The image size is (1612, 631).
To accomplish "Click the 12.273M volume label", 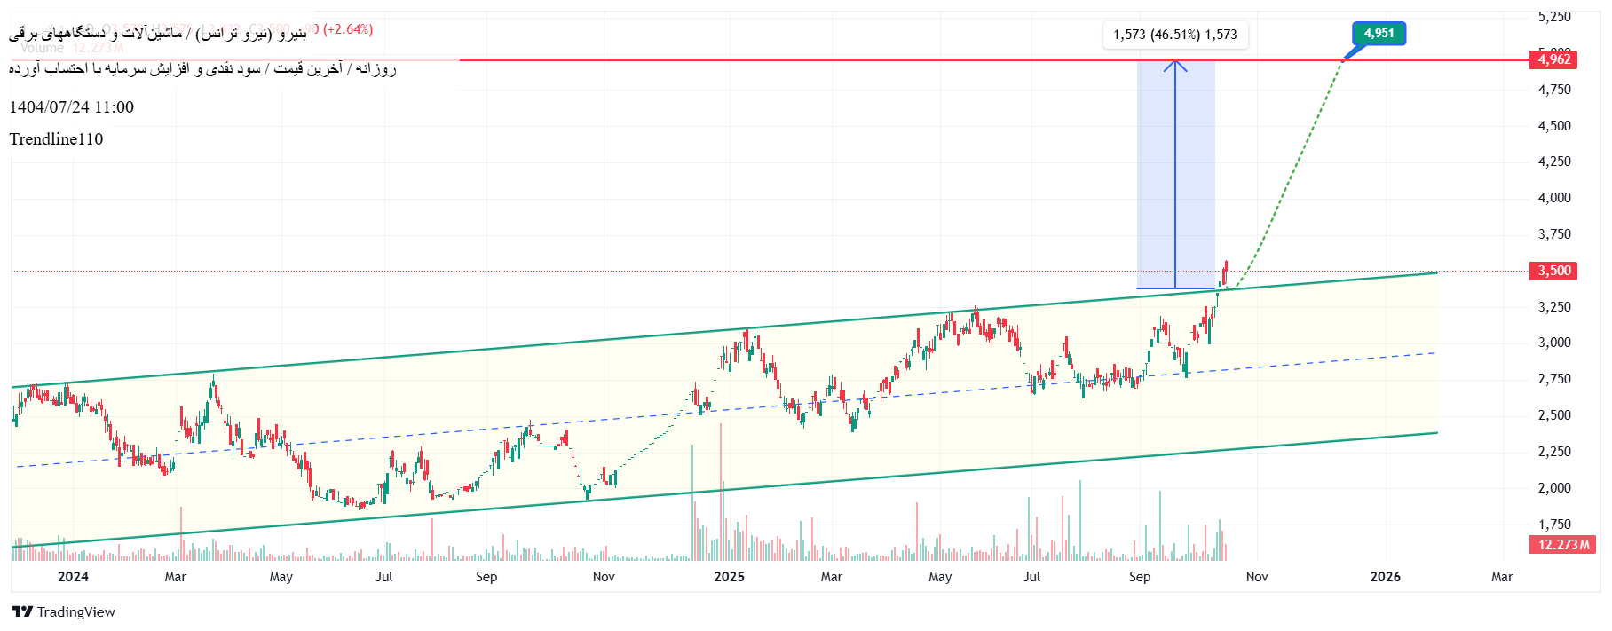I will (x=1562, y=545).
